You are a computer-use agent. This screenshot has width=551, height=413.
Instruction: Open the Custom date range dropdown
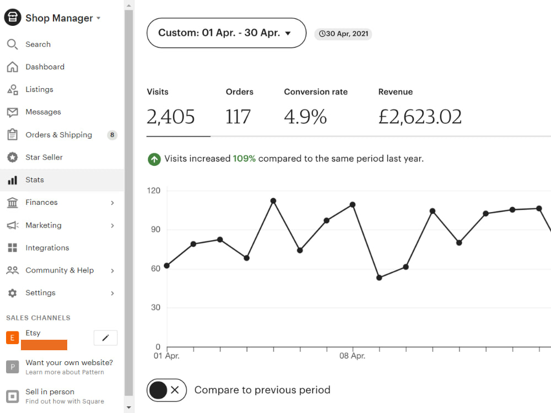tap(226, 33)
